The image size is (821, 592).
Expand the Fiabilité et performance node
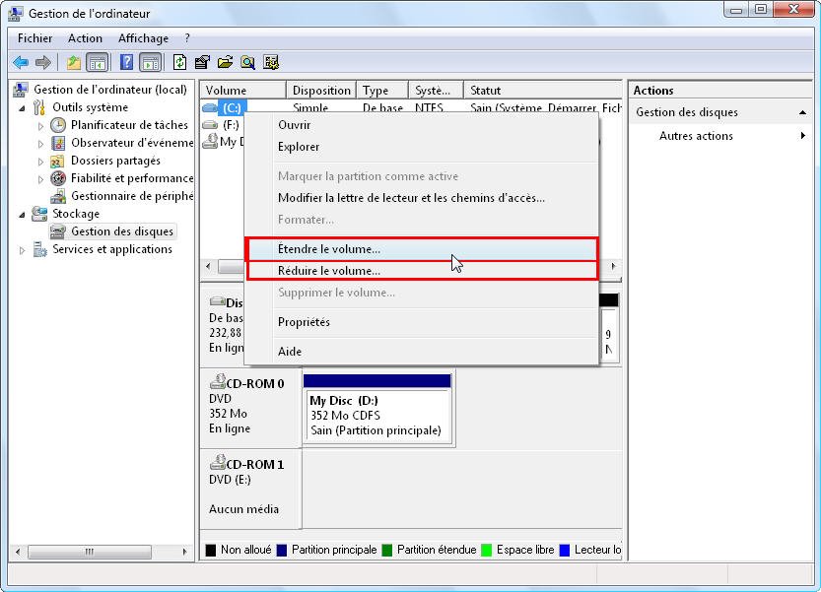(40, 179)
